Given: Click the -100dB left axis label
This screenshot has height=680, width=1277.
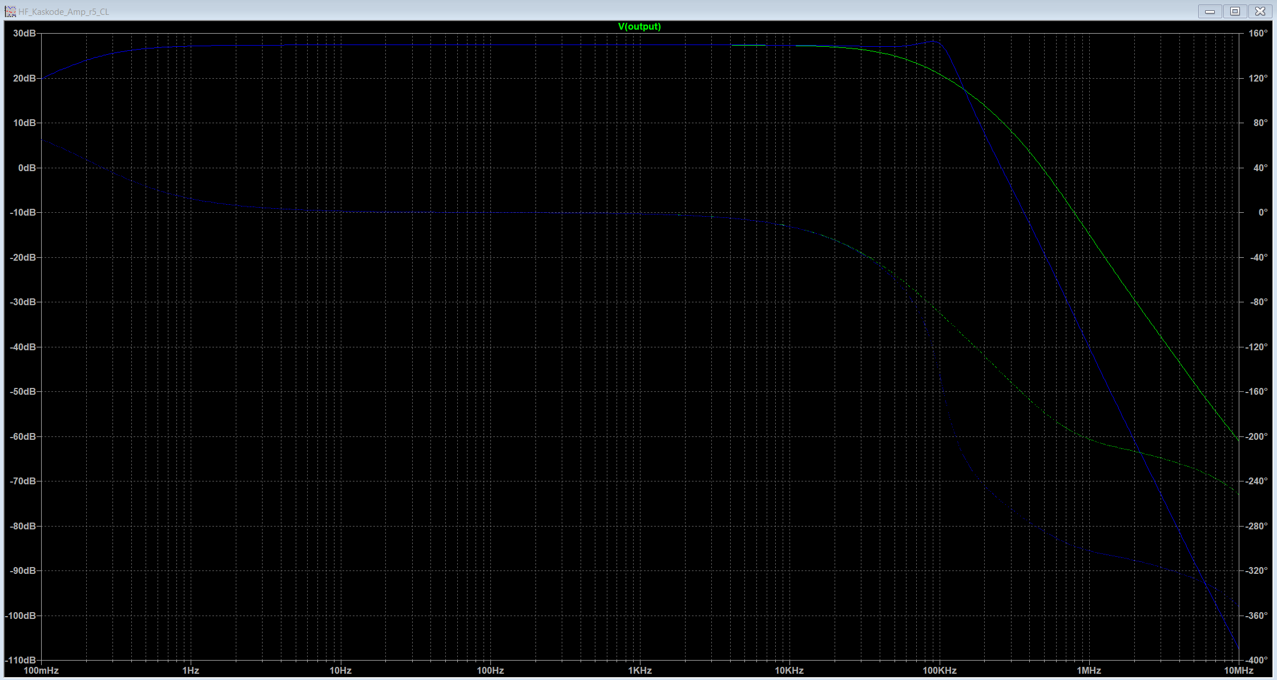Looking at the screenshot, I should (21, 616).
